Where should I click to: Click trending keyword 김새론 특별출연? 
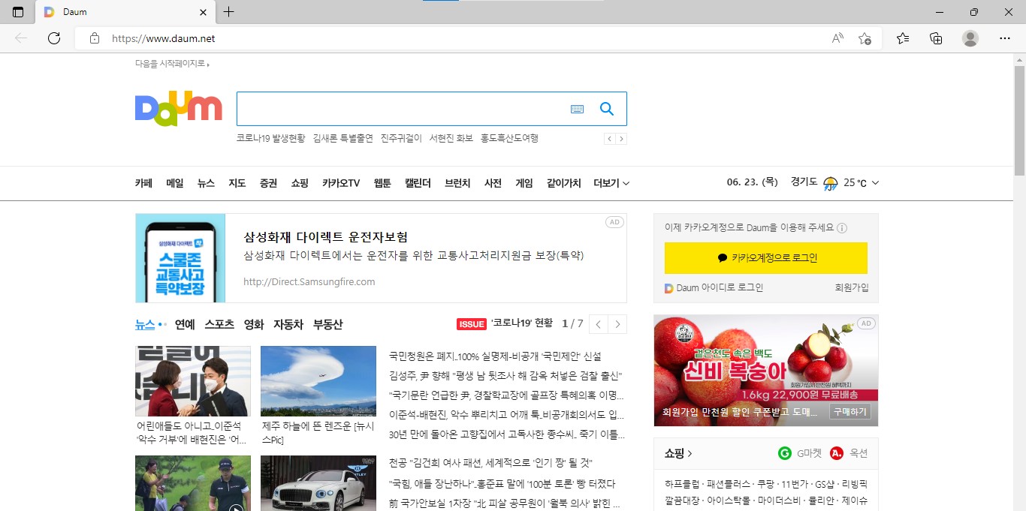click(x=343, y=139)
